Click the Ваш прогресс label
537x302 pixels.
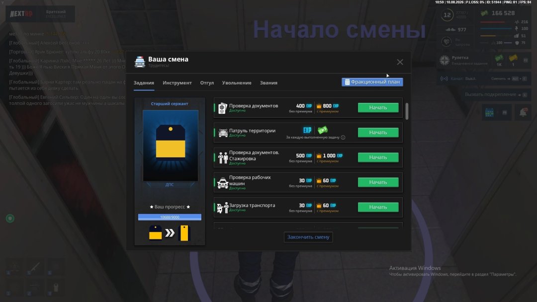click(170, 207)
